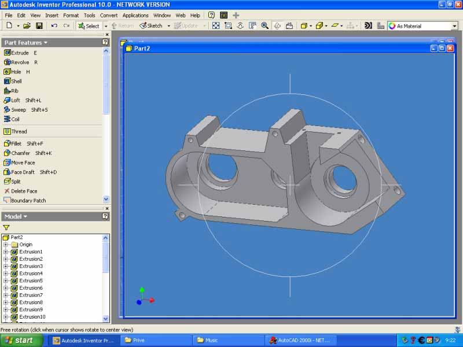
Task: Open the Format menu
Action: tap(71, 16)
